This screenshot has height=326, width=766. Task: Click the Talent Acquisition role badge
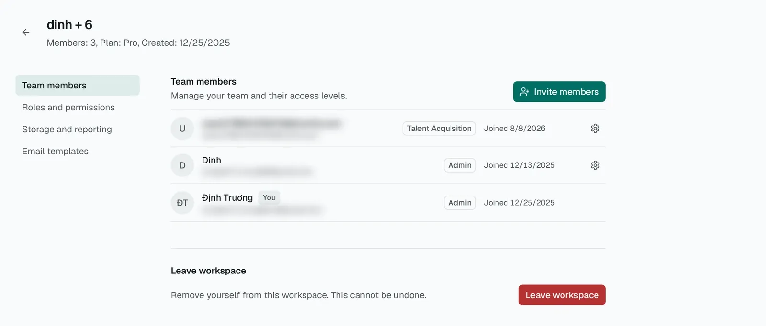click(439, 129)
